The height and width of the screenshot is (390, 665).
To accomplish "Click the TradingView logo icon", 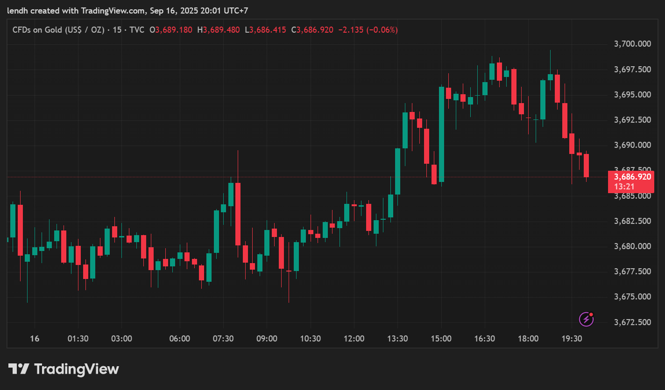I will tap(19, 369).
